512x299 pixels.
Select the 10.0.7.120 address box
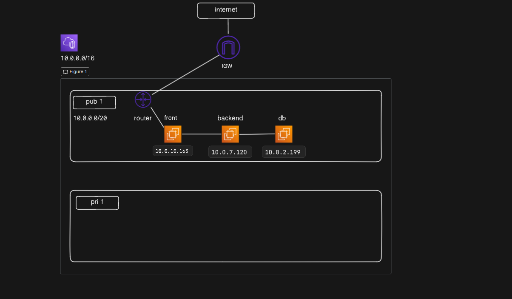(230, 152)
